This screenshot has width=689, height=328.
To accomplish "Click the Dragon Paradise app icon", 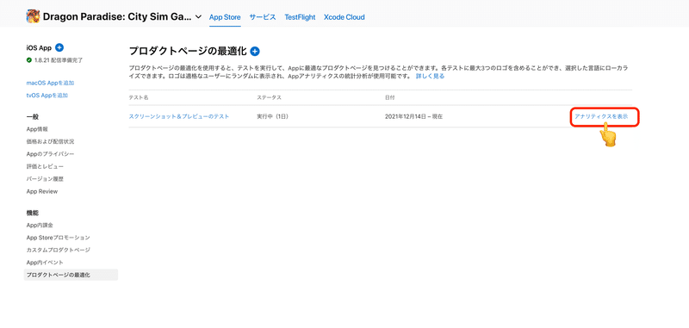I will tap(33, 16).
